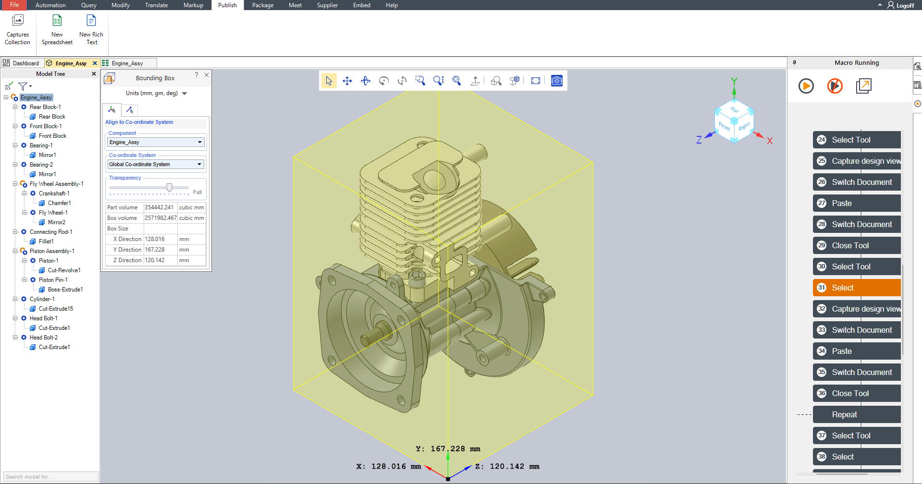The width and height of the screenshot is (922, 484).
Task: Open the Component dropdown showing Engine_Assy
Action: (x=156, y=142)
